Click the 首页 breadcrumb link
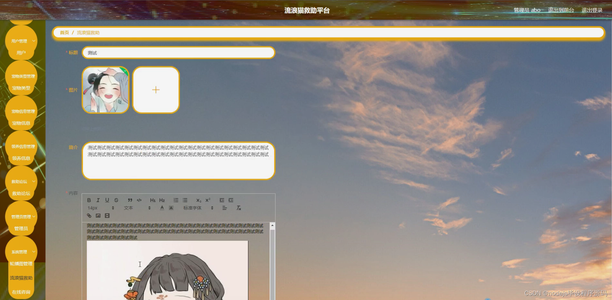The width and height of the screenshot is (612, 300). point(64,33)
